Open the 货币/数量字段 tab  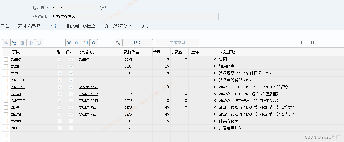coord(118,26)
